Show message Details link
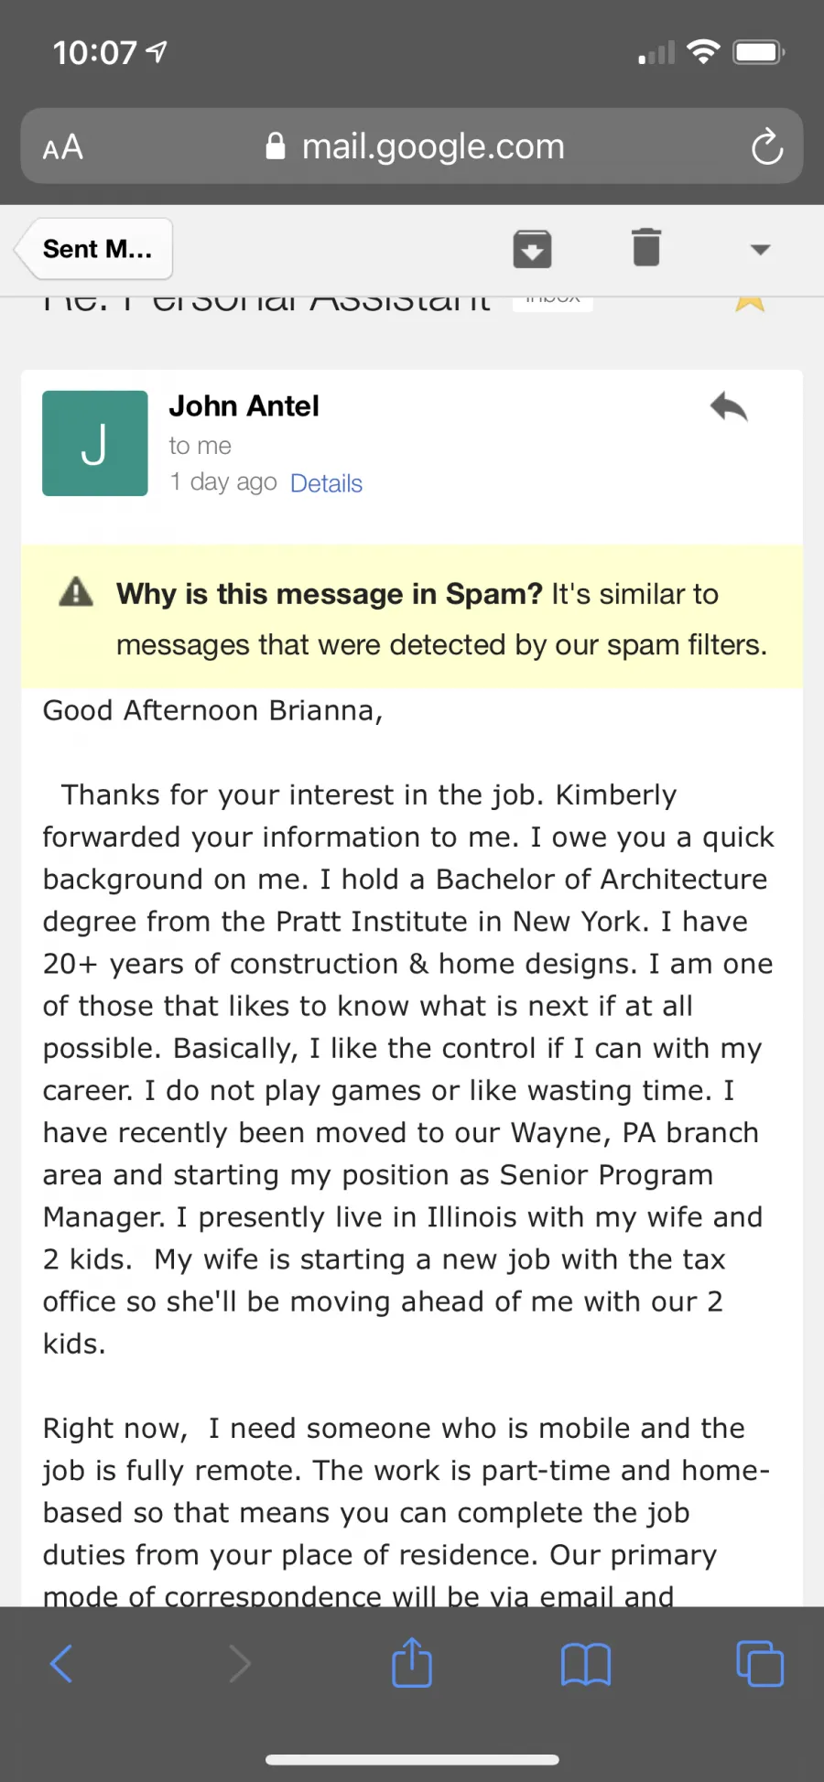 (326, 483)
